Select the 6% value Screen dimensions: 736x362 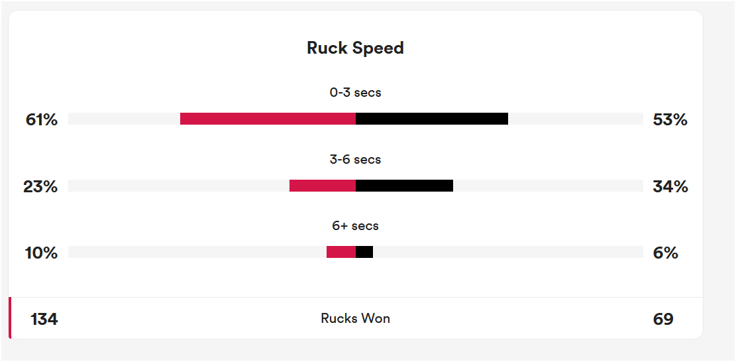pos(665,253)
